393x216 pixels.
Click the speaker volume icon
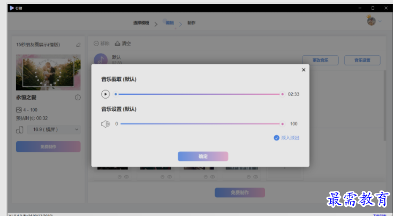[105, 124]
